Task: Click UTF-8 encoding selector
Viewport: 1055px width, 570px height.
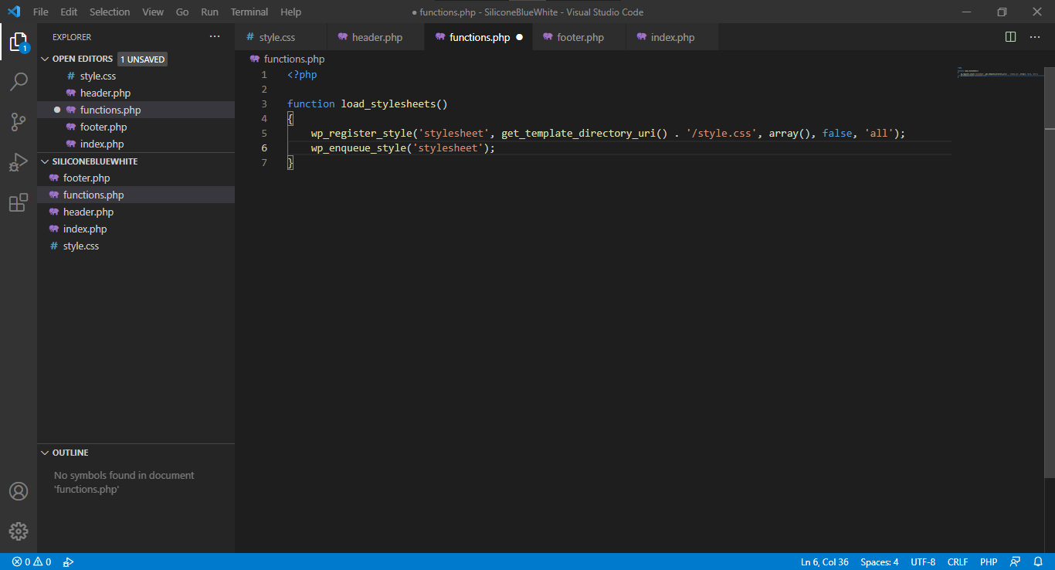Action: [923, 562]
